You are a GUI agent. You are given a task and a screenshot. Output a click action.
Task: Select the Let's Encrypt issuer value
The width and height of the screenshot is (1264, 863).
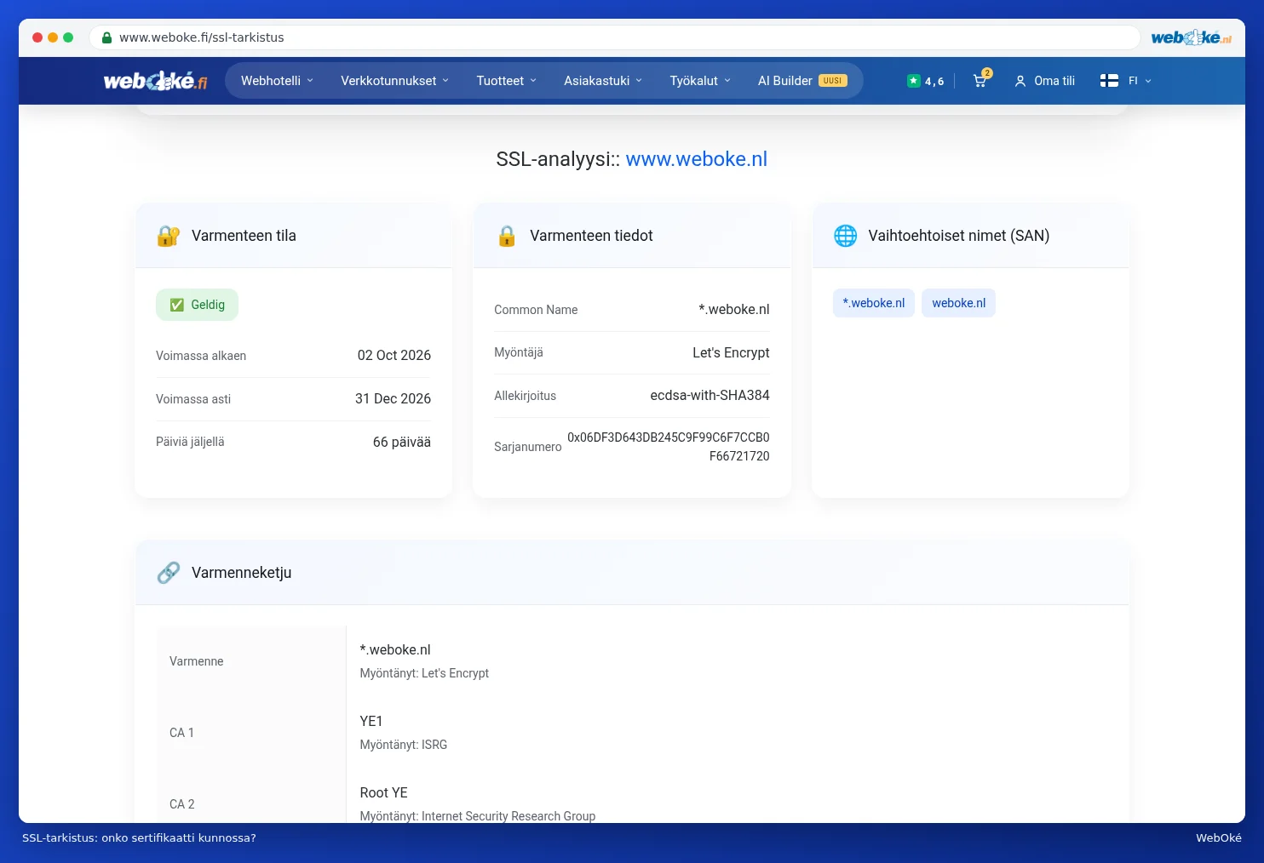click(731, 352)
